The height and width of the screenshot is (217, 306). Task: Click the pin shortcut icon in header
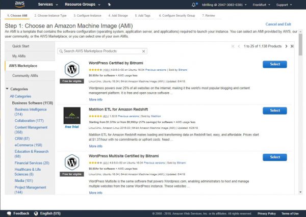[109, 4]
